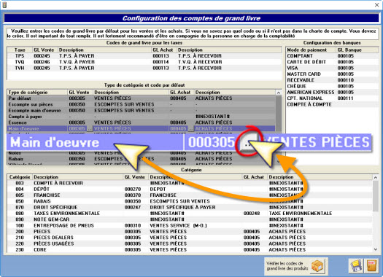383x277 pixels.
Task: Select AMERICAN EXPRESS payment row
Action: [x=332, y=93]
